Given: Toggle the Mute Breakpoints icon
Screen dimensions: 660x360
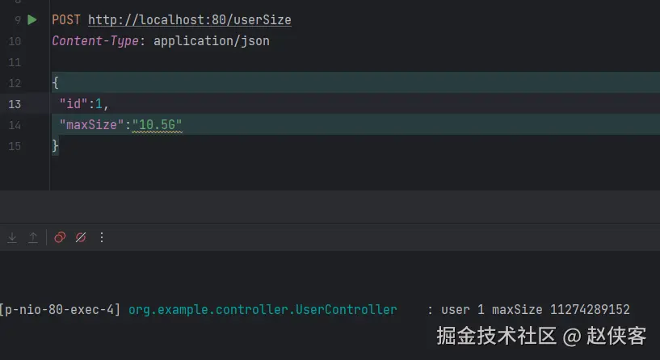Looking at the screenshot, I should pyautogui.click(x=81, y=237).
